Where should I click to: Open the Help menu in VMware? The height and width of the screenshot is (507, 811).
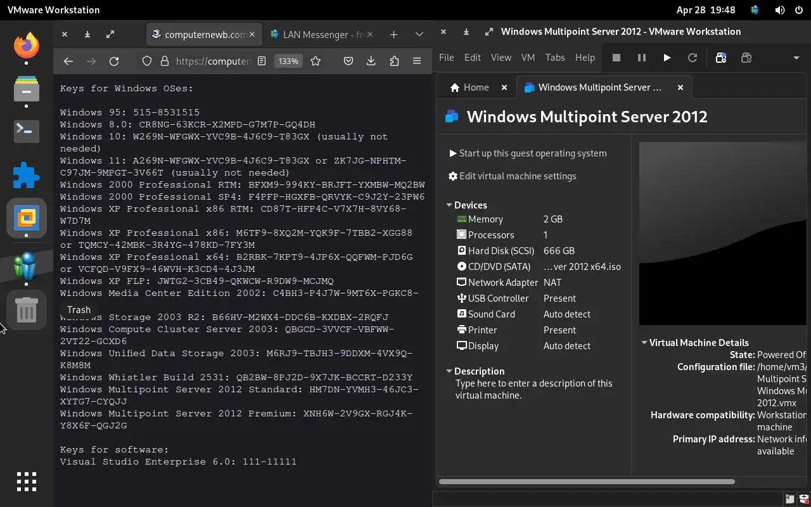585,57
